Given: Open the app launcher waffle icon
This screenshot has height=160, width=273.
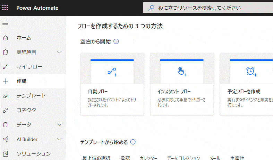Looking at the screenshot, I should (x=6, y=8).
